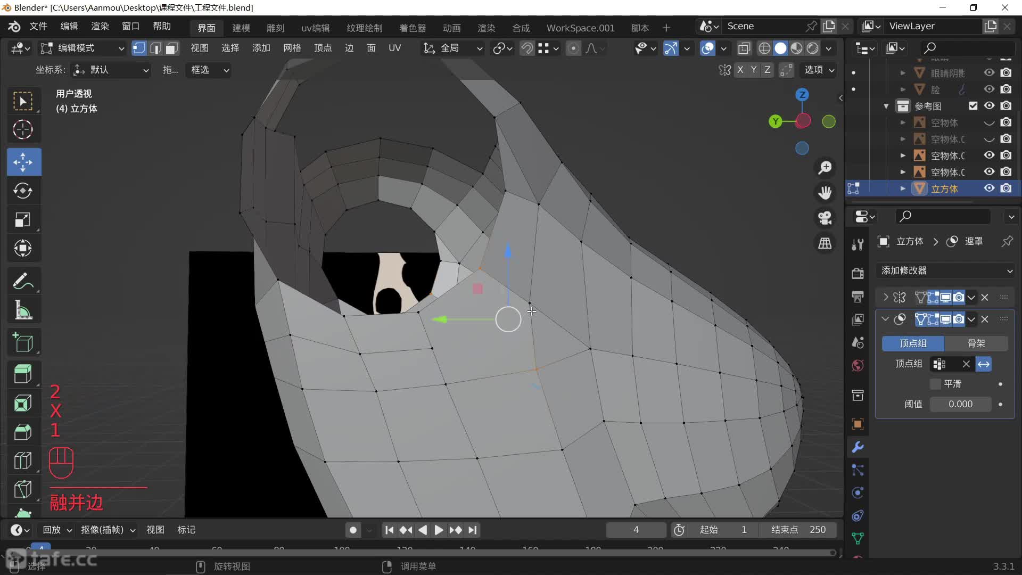This screenshot has height=575, width=1022.
Task: Select the Measure ruler tool
Action: pos(23,310)
